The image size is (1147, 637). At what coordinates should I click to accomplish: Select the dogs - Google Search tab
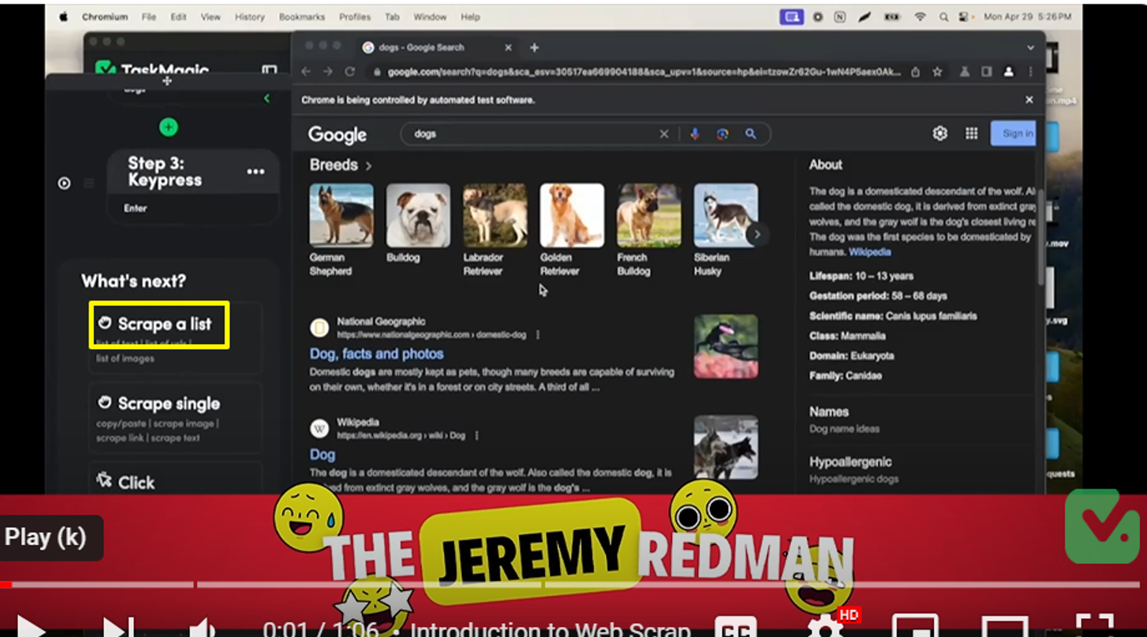436,48
